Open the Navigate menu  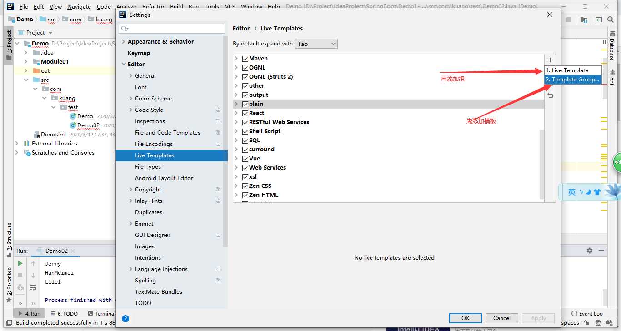click(79, 7)
